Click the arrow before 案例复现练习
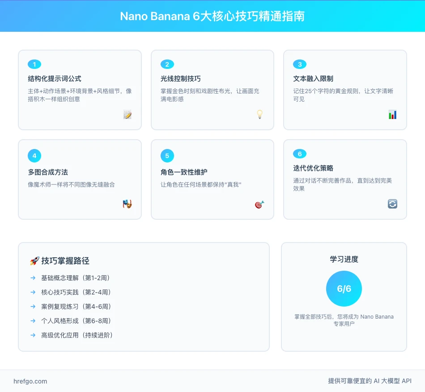This screenshot has height=392, width=425. coord(33,307)
